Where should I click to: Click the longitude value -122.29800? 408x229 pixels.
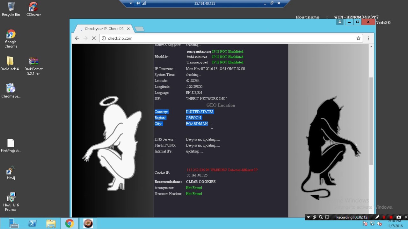(x=194, y=87)
